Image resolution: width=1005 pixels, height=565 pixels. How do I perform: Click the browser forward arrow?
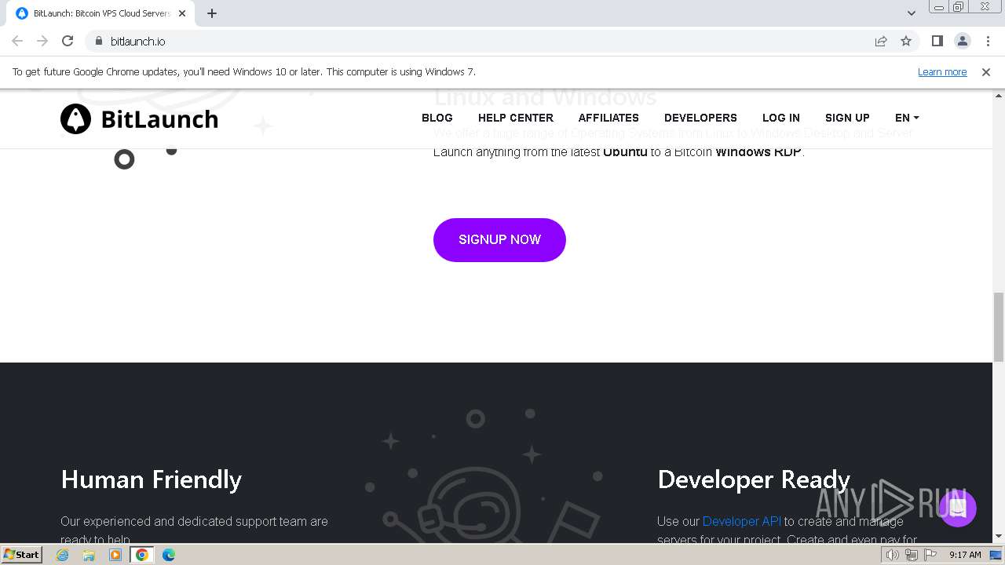point(42,41)
